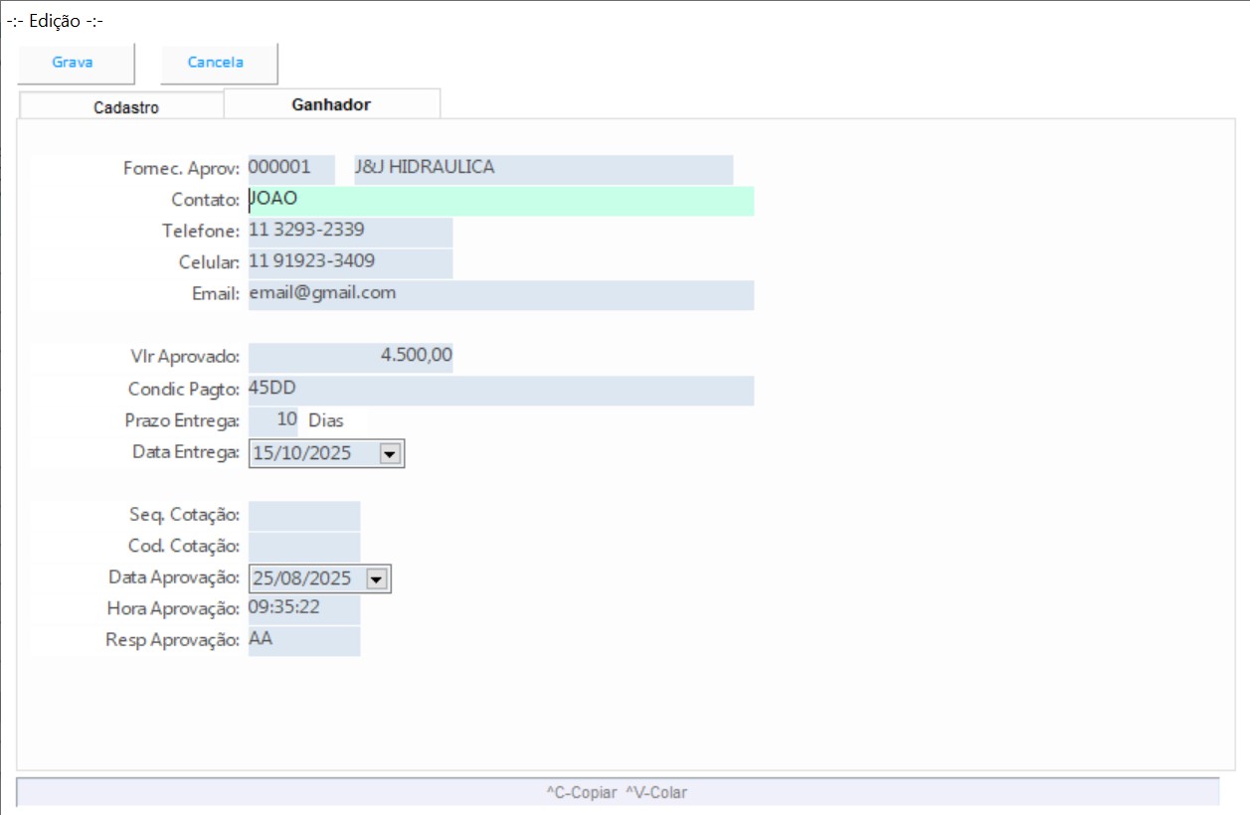Viewport: 1250px width, 815px height.
Task: Focus the Vlr Aprovado amount field
Action: click(350, 357)
